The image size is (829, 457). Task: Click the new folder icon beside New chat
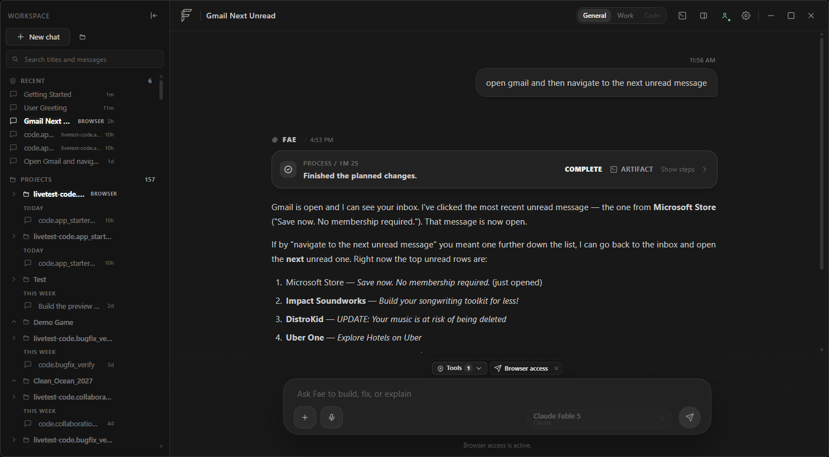[83, 37]
